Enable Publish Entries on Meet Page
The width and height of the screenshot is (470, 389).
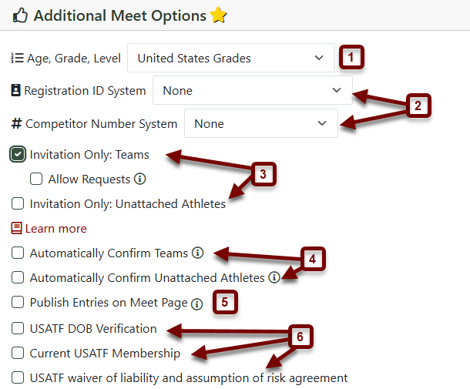18,302
